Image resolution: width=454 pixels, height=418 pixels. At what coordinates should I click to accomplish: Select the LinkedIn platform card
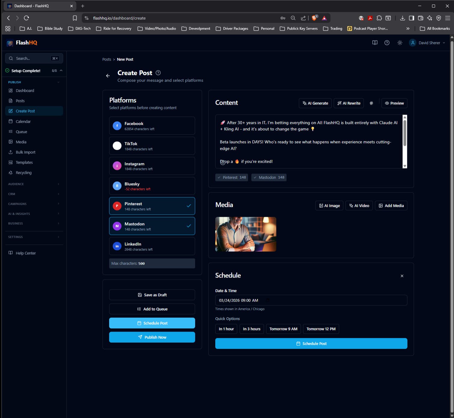(x=152, y=246)
